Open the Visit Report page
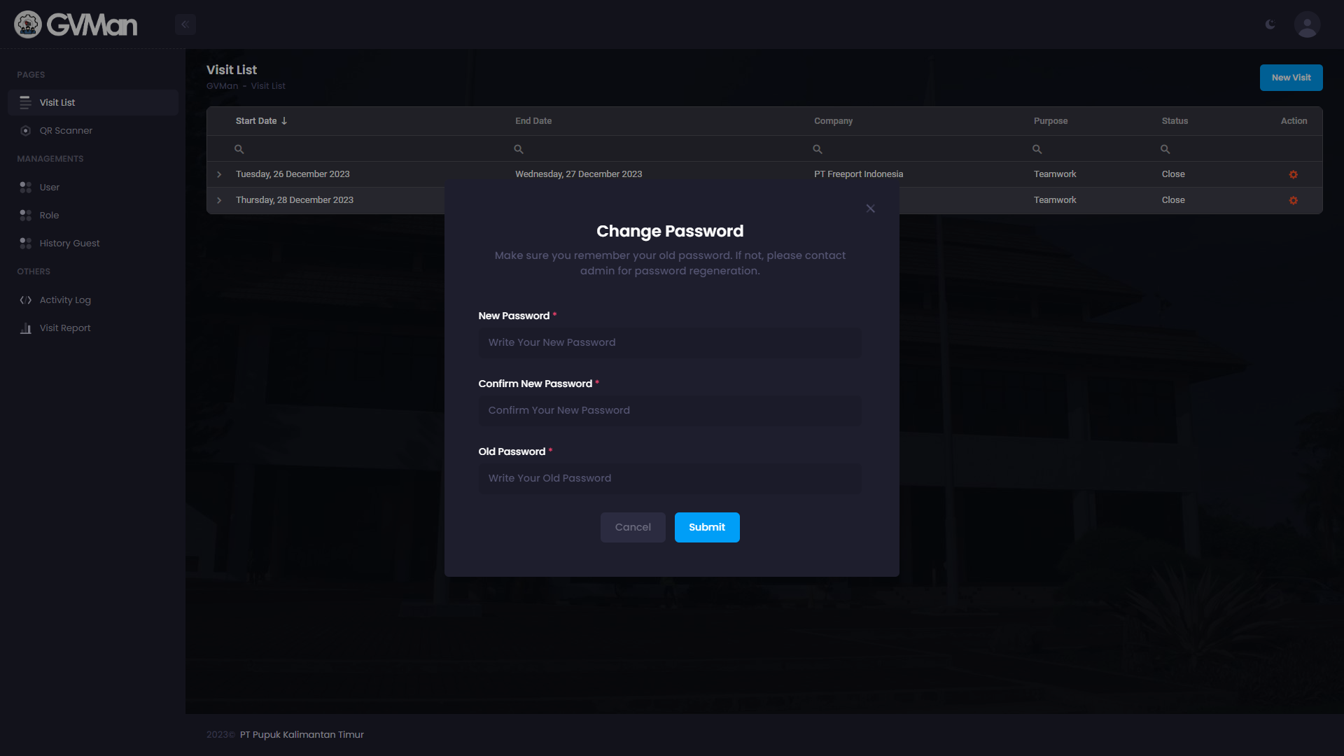 click(92, 328)
